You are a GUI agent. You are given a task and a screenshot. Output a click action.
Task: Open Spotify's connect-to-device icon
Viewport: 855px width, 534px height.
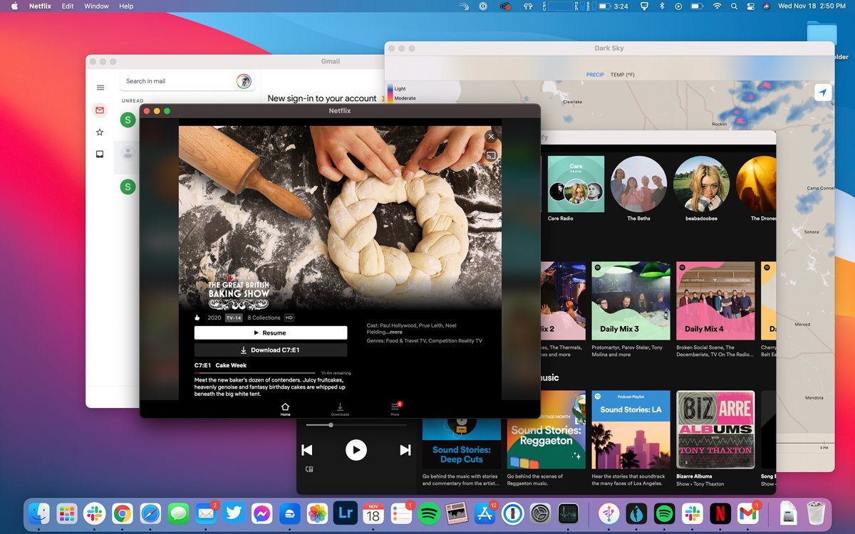(309, 469)
